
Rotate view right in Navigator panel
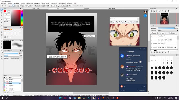click(x=165, y=11)
